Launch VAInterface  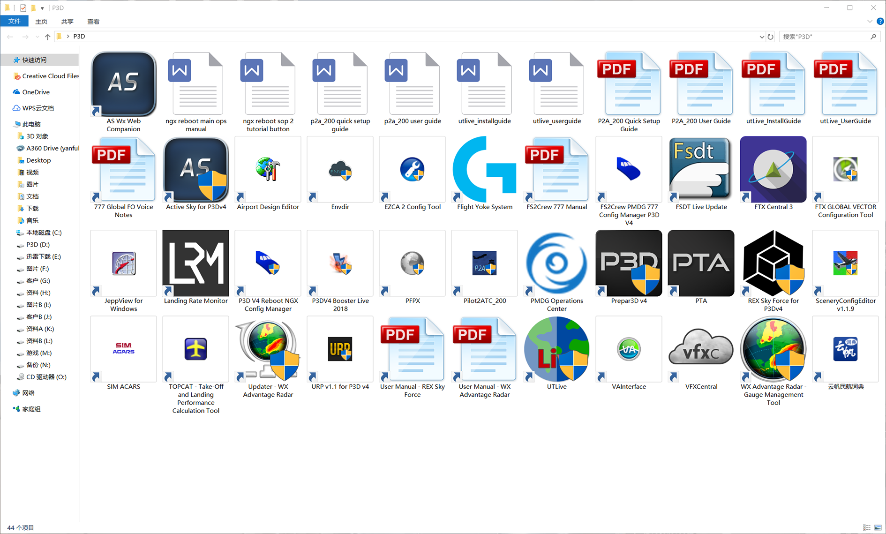(629, 353)
